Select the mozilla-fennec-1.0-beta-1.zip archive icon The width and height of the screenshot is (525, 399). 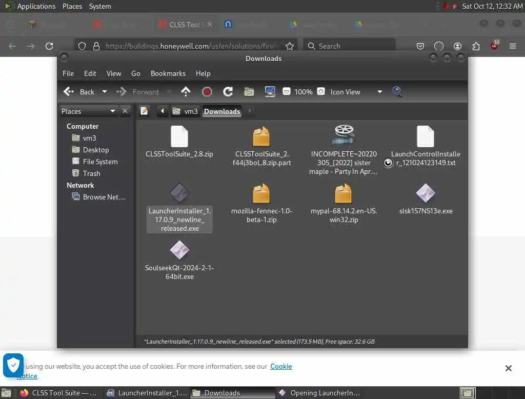pyautogui.click(x=261, y=194)
